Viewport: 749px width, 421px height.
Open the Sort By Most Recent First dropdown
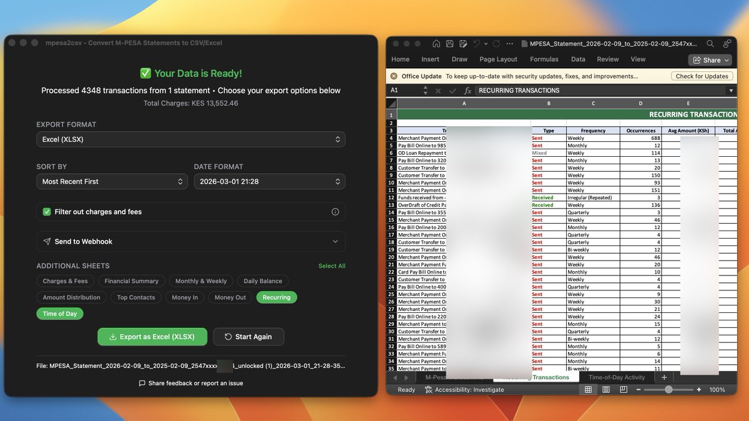click(112, 181)
